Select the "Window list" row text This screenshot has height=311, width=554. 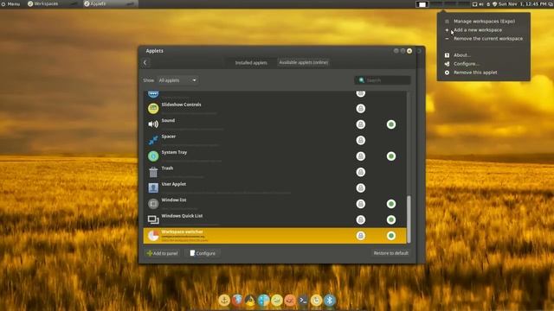pyautogui.click(x=174, y=200)
